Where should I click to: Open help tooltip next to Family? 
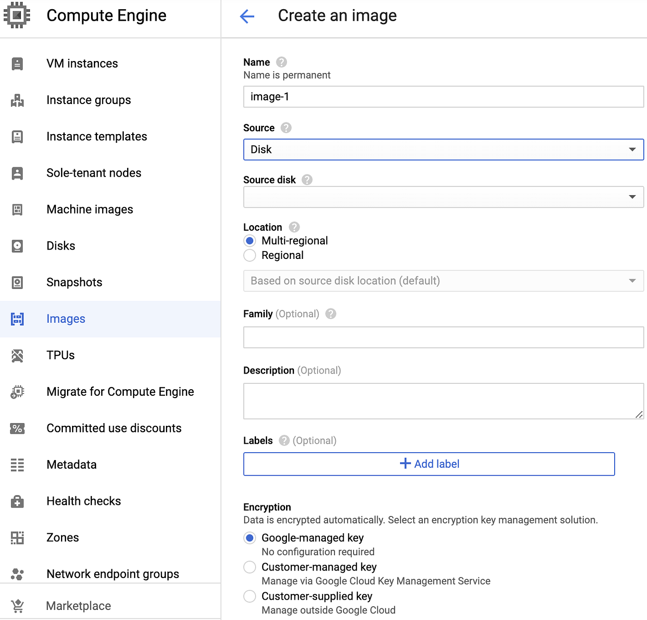(x=330, y=314)
